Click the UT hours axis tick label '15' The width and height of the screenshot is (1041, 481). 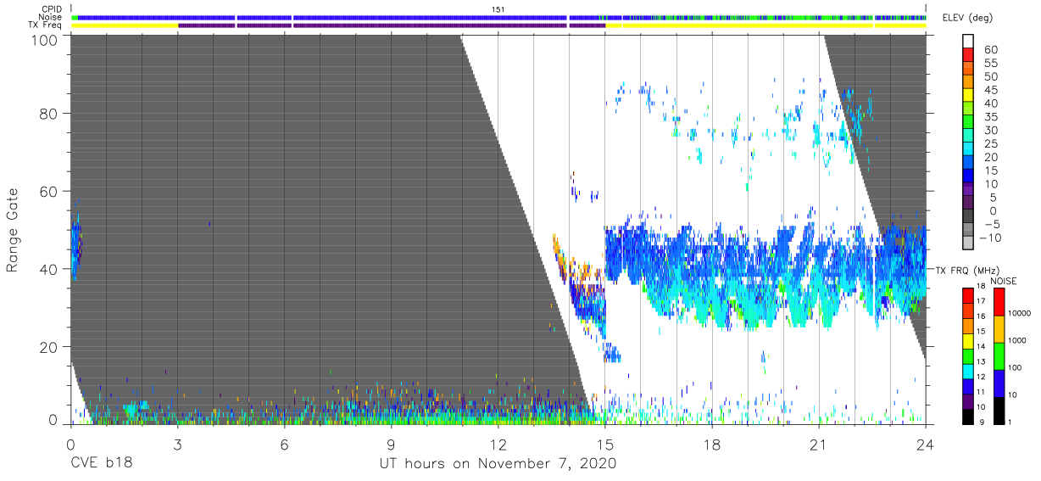pos(604,443)
